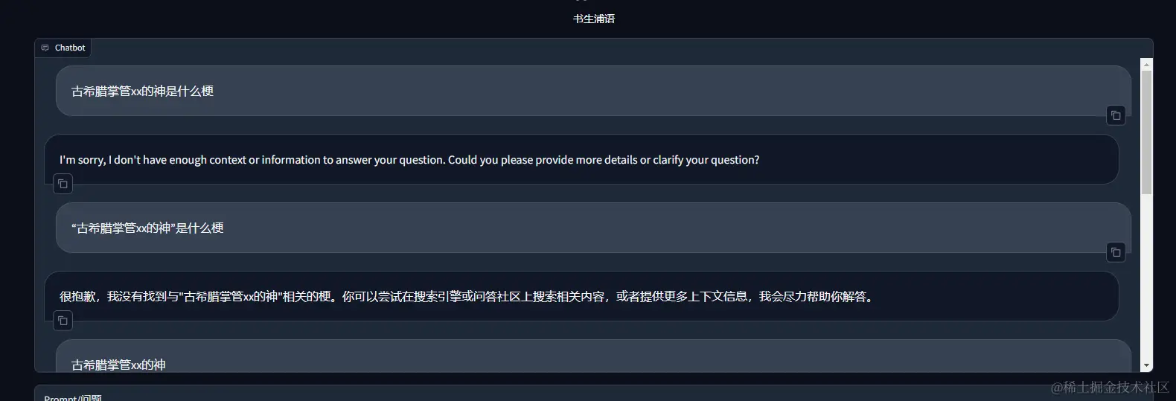Copy the quoted second question message
Image resolution: width=1176 pixels, height=401 pixels.
(1116, 252)
